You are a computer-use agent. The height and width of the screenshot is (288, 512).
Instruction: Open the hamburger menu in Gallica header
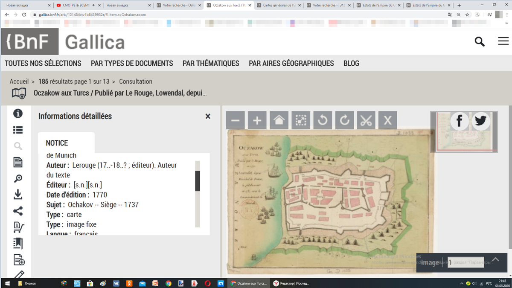pos(503,41)
